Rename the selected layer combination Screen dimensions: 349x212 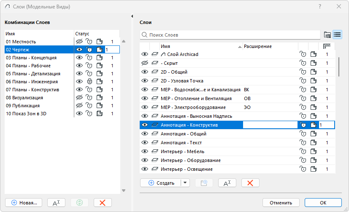click(x=56, y=202)
